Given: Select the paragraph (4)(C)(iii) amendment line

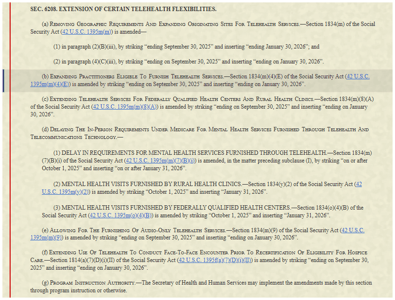Looking at the screenshot, I should 188,62.
